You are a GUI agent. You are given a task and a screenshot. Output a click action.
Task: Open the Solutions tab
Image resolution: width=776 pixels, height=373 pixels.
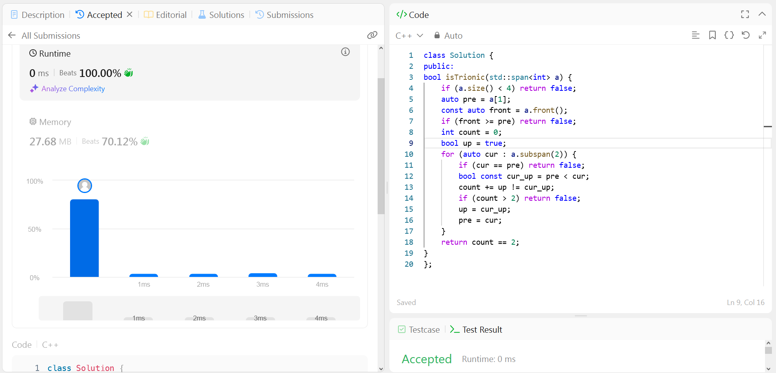(x=221, y=15)
